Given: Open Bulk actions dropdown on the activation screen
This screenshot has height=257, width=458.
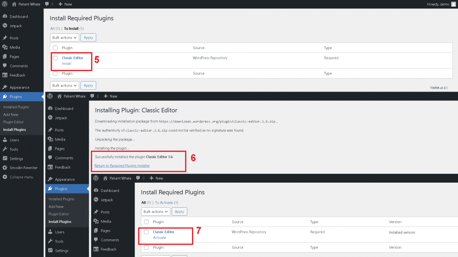Looking at the screenshot, I should [x=155, y=211].
